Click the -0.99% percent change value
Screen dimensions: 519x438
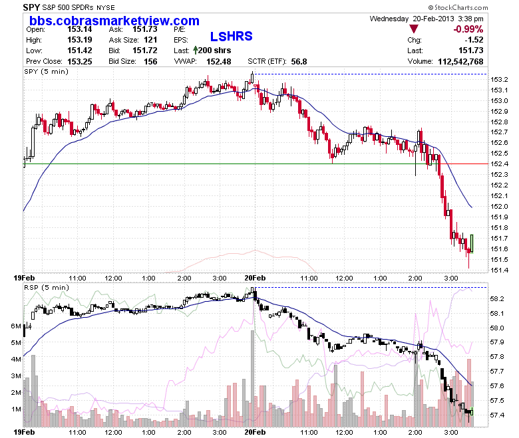[468, 29]
